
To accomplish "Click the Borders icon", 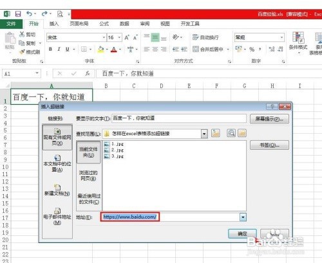I will pyautogui.click(x=84, y=50).
